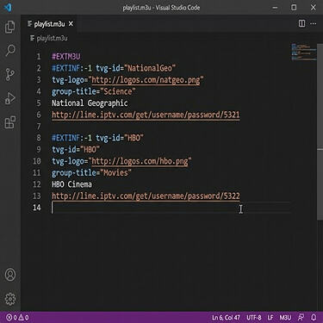Click line number 7 in the gutter
Screen dimensions: 323x323
39,127
